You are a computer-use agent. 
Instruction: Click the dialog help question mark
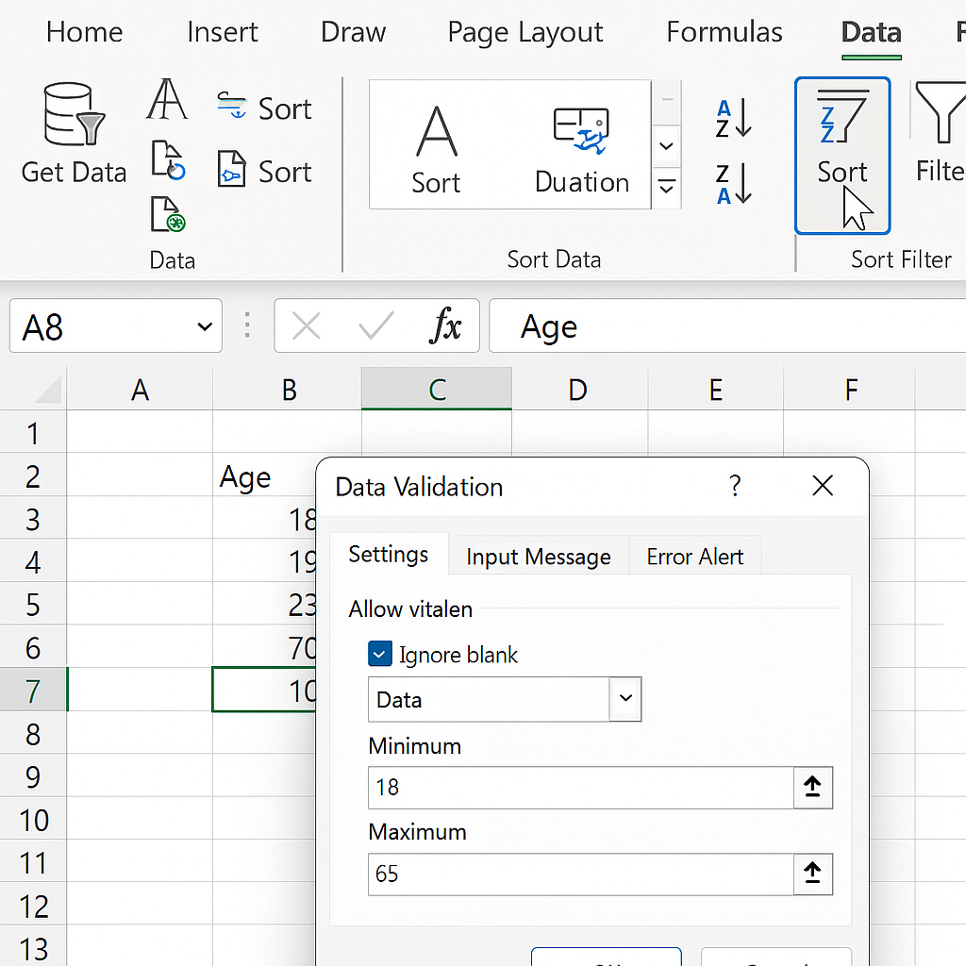tap(735, 486)
